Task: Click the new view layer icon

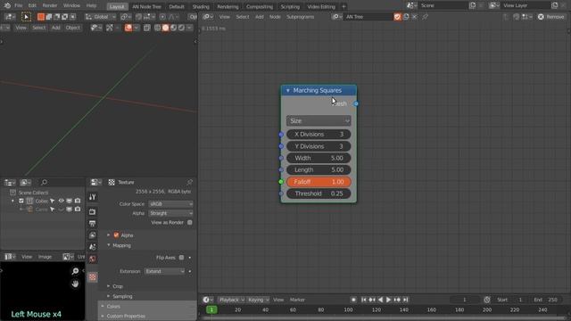Action: point(555,5)
